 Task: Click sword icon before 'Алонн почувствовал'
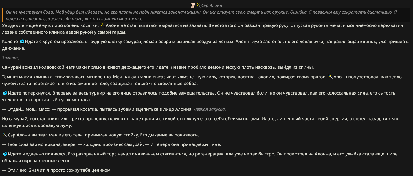pos(331,77)
